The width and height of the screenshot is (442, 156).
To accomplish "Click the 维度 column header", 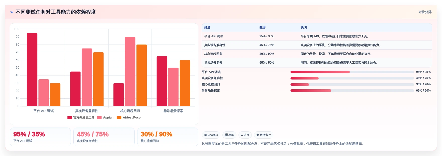I will 207,27.
